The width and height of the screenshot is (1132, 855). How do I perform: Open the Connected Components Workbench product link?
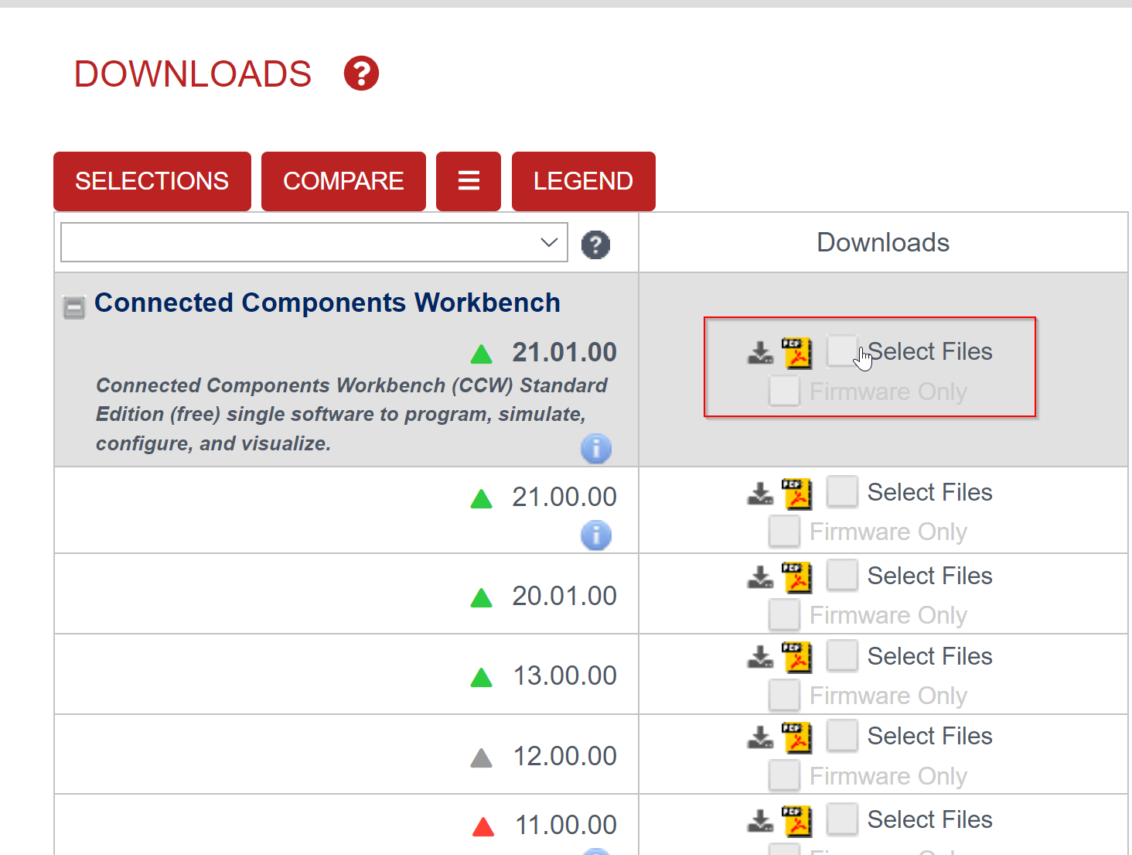point(327,303)
